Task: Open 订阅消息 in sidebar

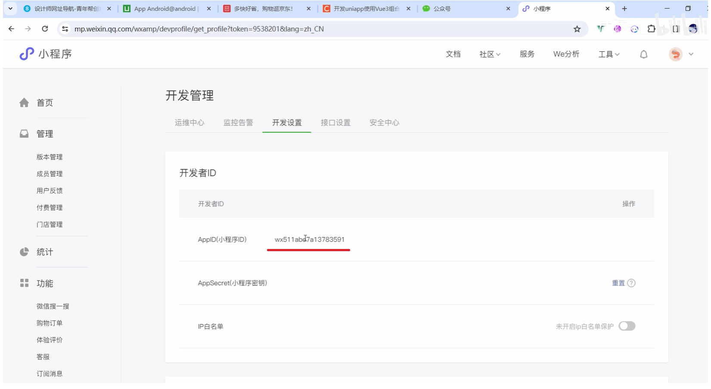Action: [x=50, y=373]
